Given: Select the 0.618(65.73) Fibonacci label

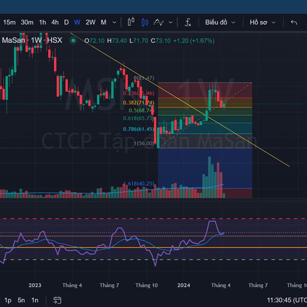Looking at the screenshot, I should 139,118.
